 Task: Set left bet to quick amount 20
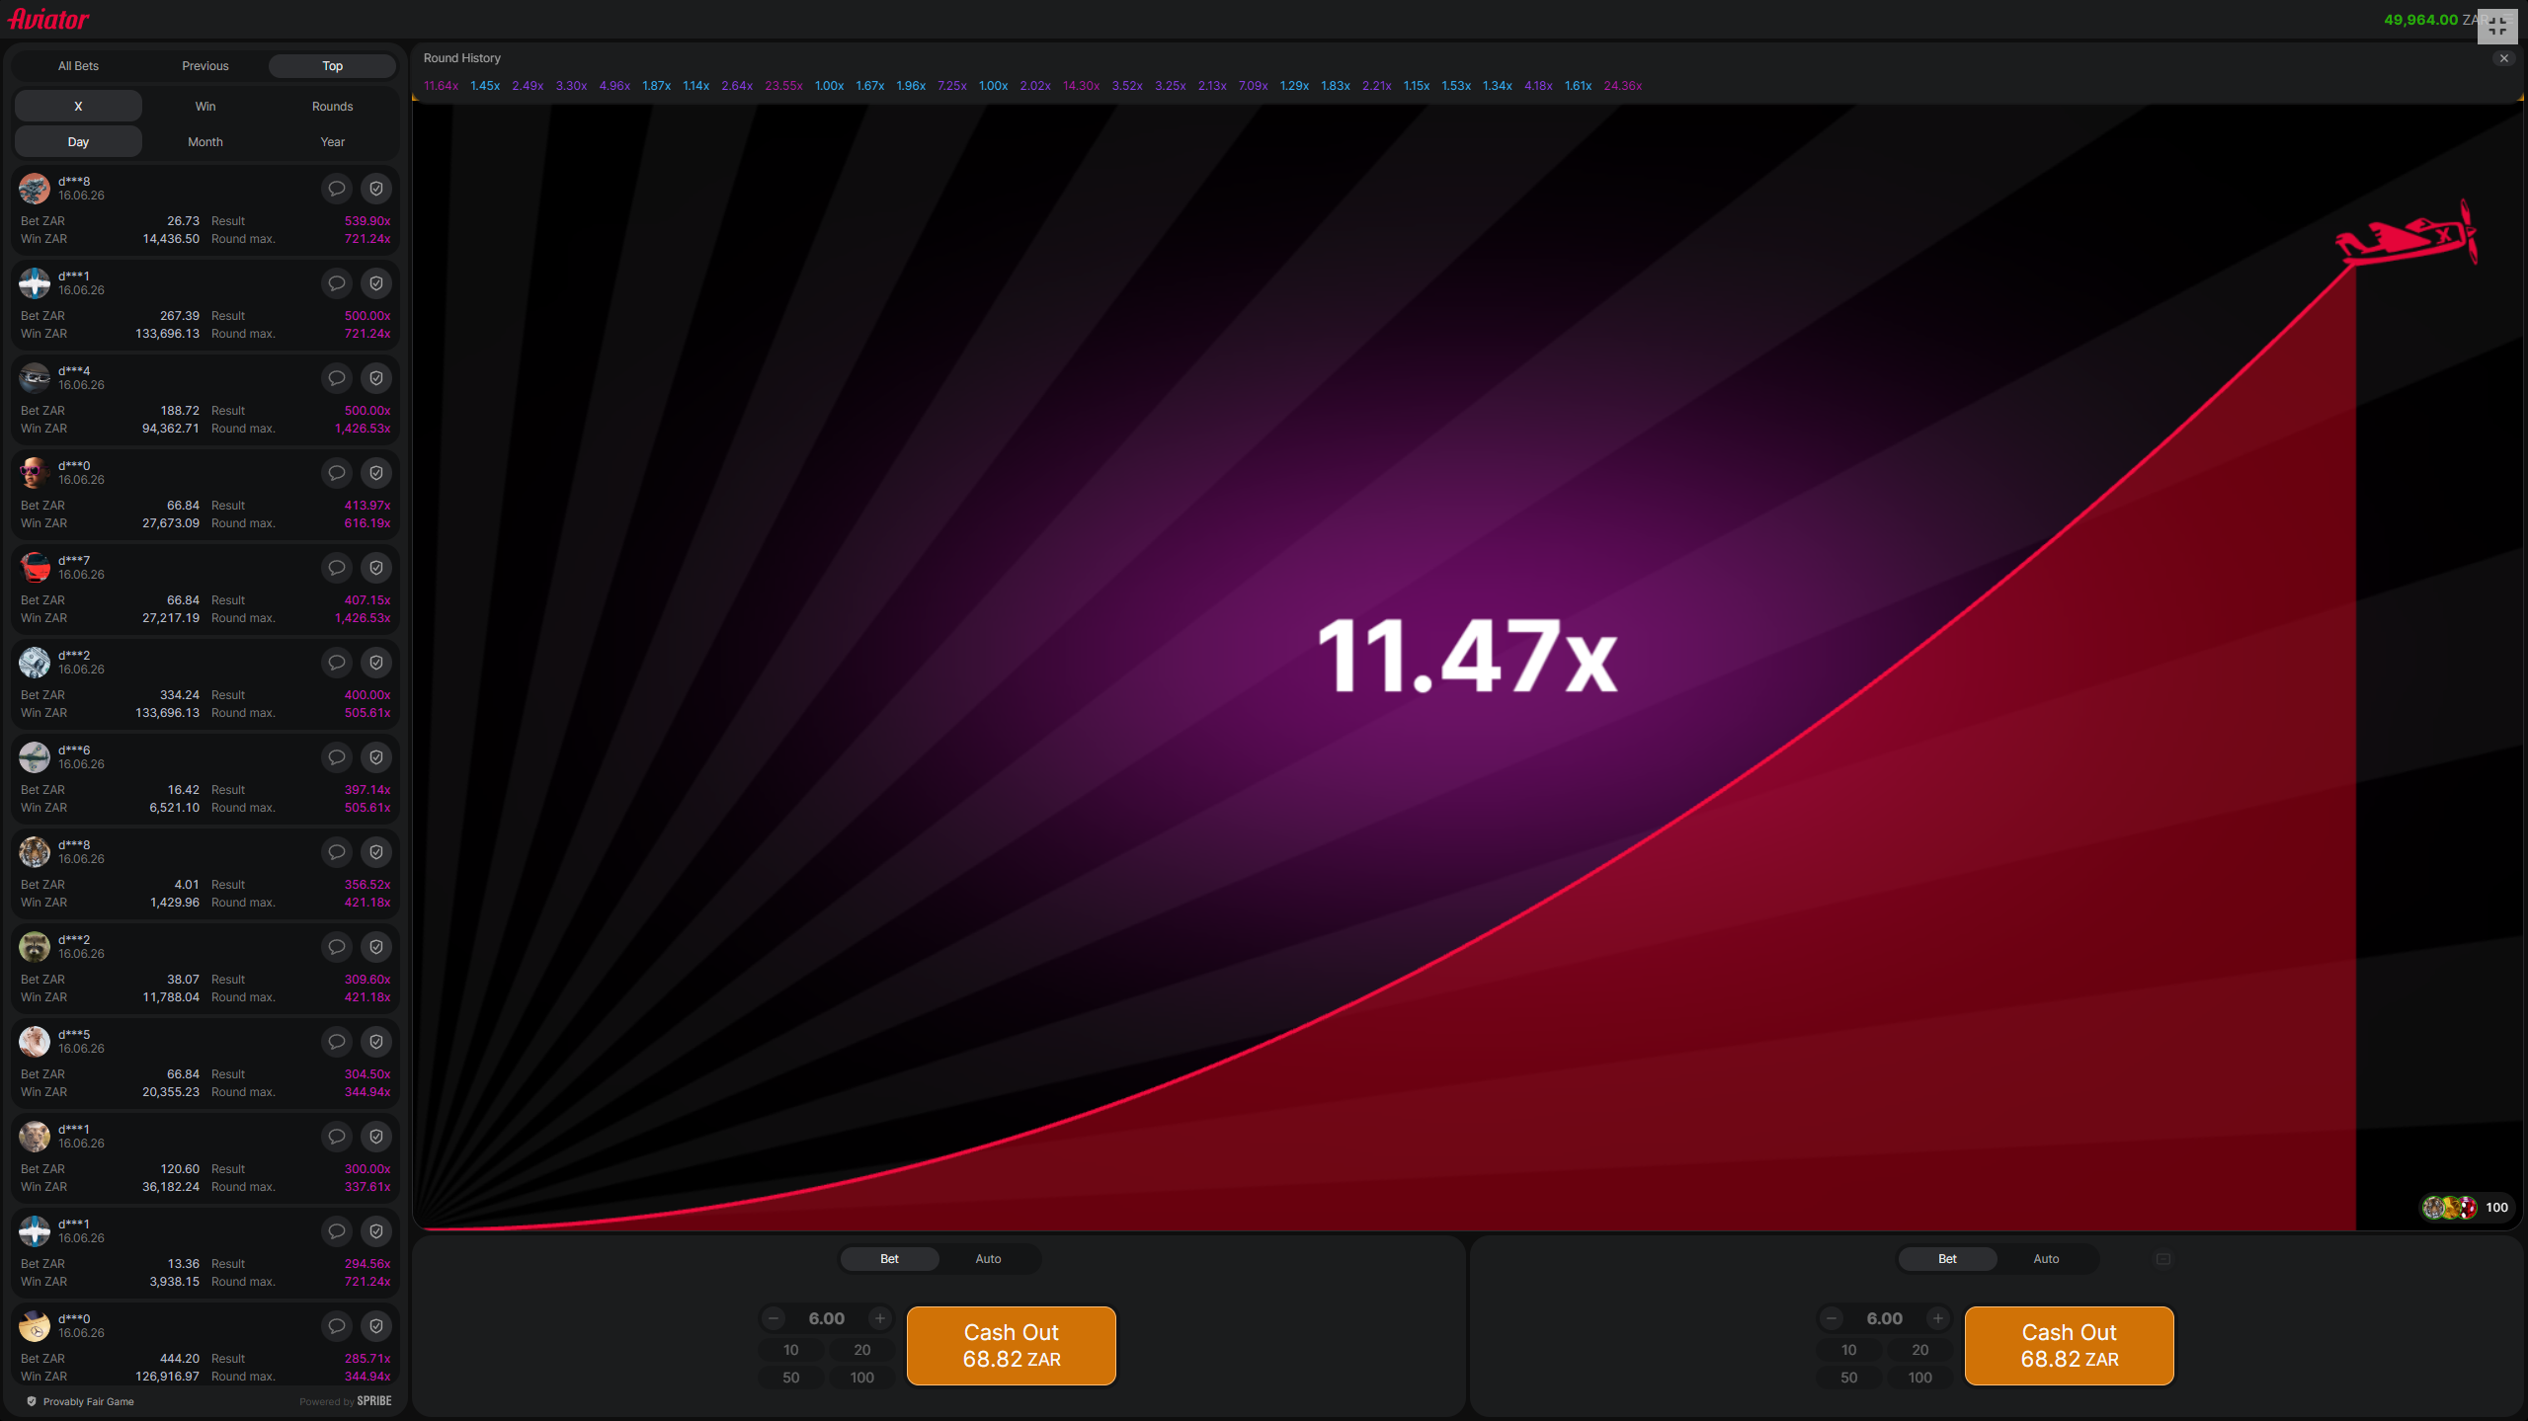[862, 1350]
